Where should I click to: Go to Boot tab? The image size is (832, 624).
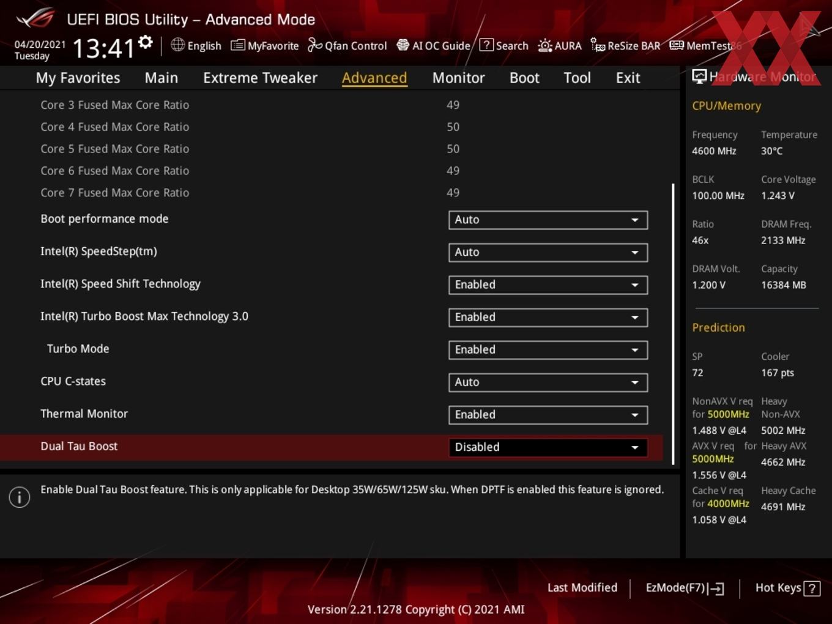point(524,78)
